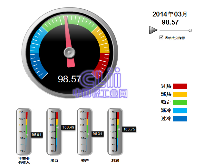The width and height of the screenshot is (204, 166).
Task: Select the green 稳定 legend swatch
Action: [x=180, y=102]
